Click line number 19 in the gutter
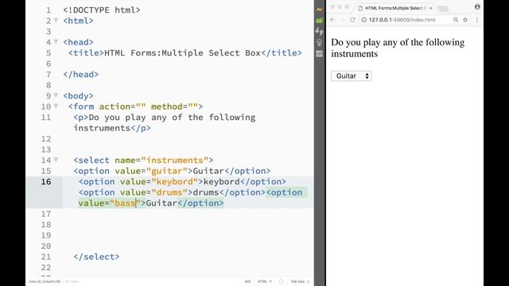 click(x=46, y=235)
